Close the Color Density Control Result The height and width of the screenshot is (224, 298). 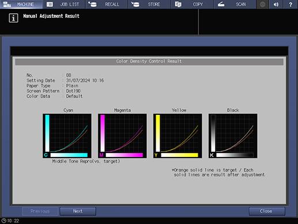267,211
